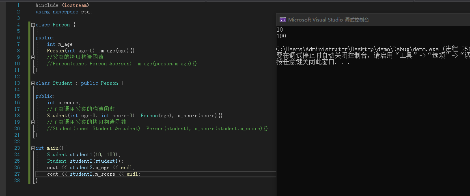
Task: Collapse the class Person code block
Action: (x=33, y=25)
